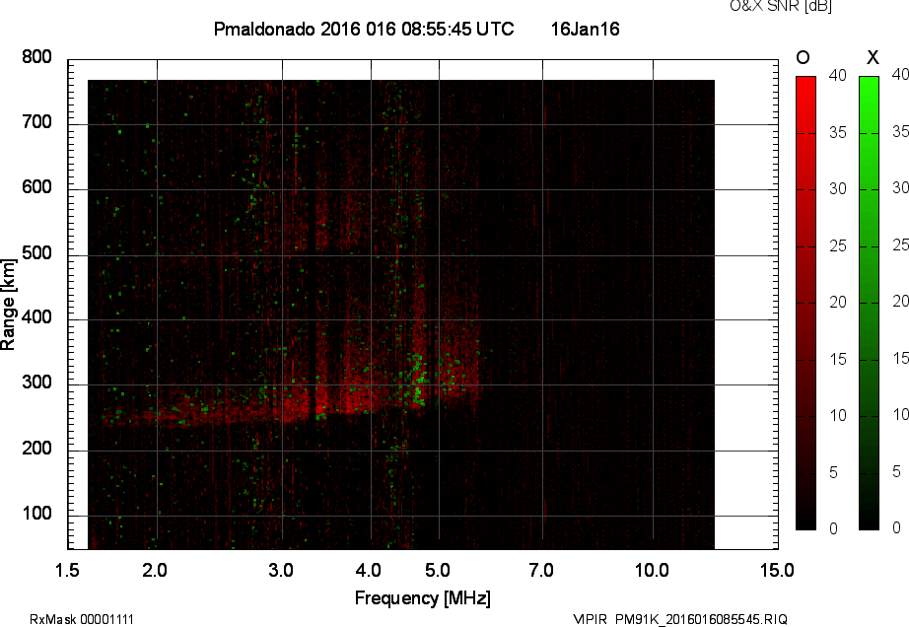The width and height of the screenshot is (909, 627).
Task: Click the O colorbar 40 dB label
Action: point(838,75)
